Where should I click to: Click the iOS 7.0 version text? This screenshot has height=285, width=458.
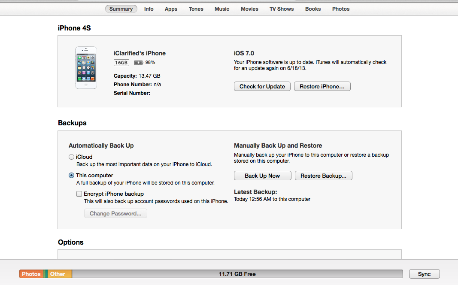(x=244, y=53)
